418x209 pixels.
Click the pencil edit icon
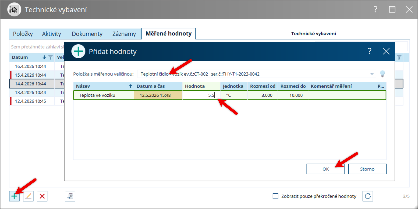[x=28, y=196]
